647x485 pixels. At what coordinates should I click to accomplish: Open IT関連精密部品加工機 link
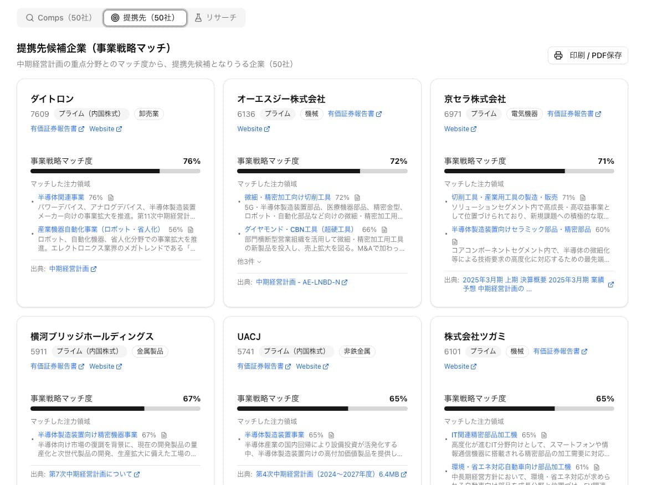485,435
